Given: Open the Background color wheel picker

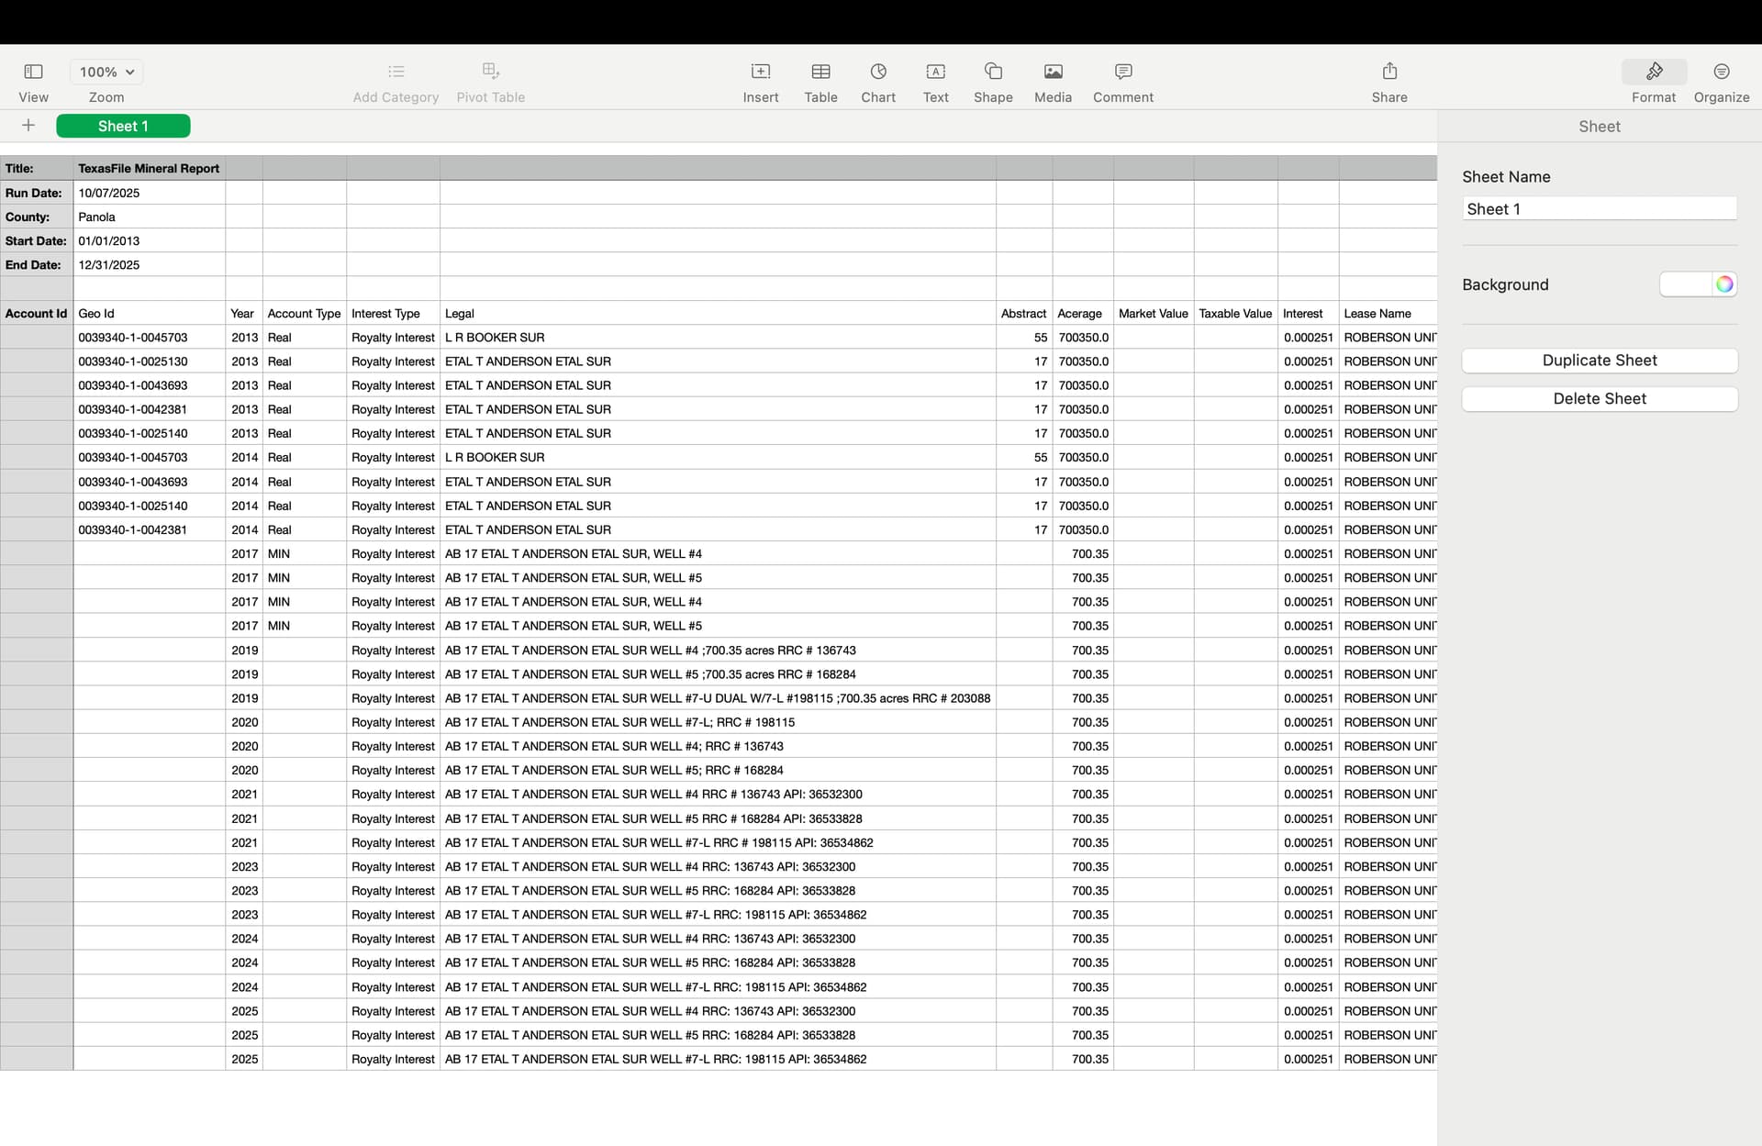Looking at the screenshot, I should coord(1724,284).
